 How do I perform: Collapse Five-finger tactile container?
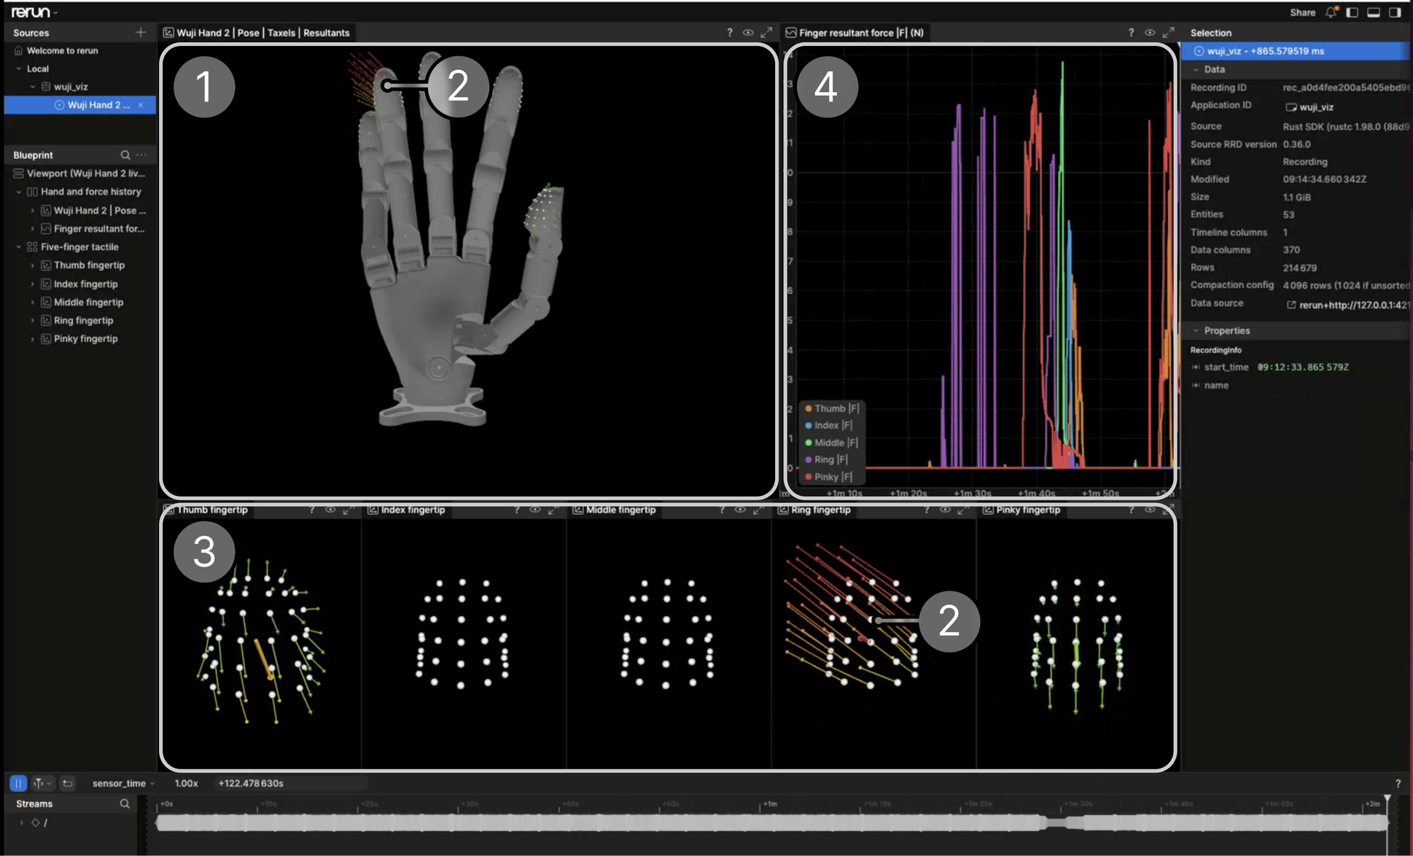click(x=19, y=247)
